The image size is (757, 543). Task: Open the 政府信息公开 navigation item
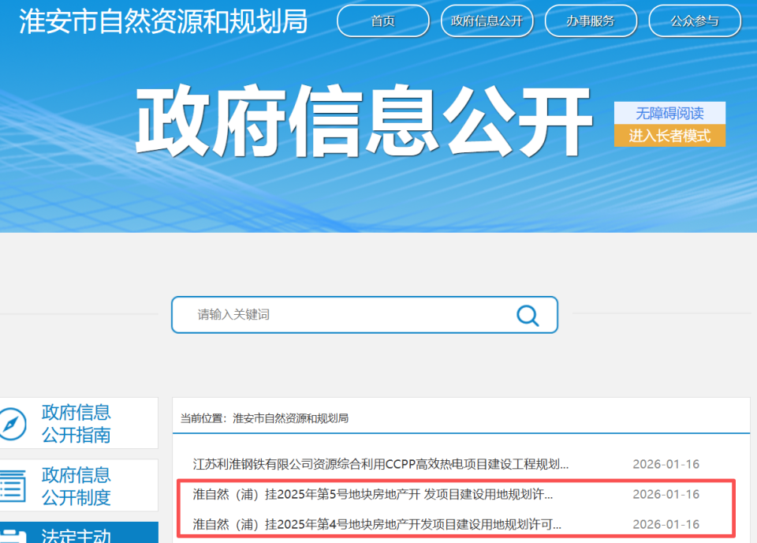[x=487, y=21]
